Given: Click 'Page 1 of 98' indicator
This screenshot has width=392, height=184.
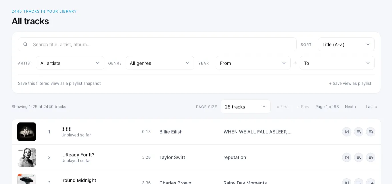Looking at the screenshot, I should [x=327, y=106].
